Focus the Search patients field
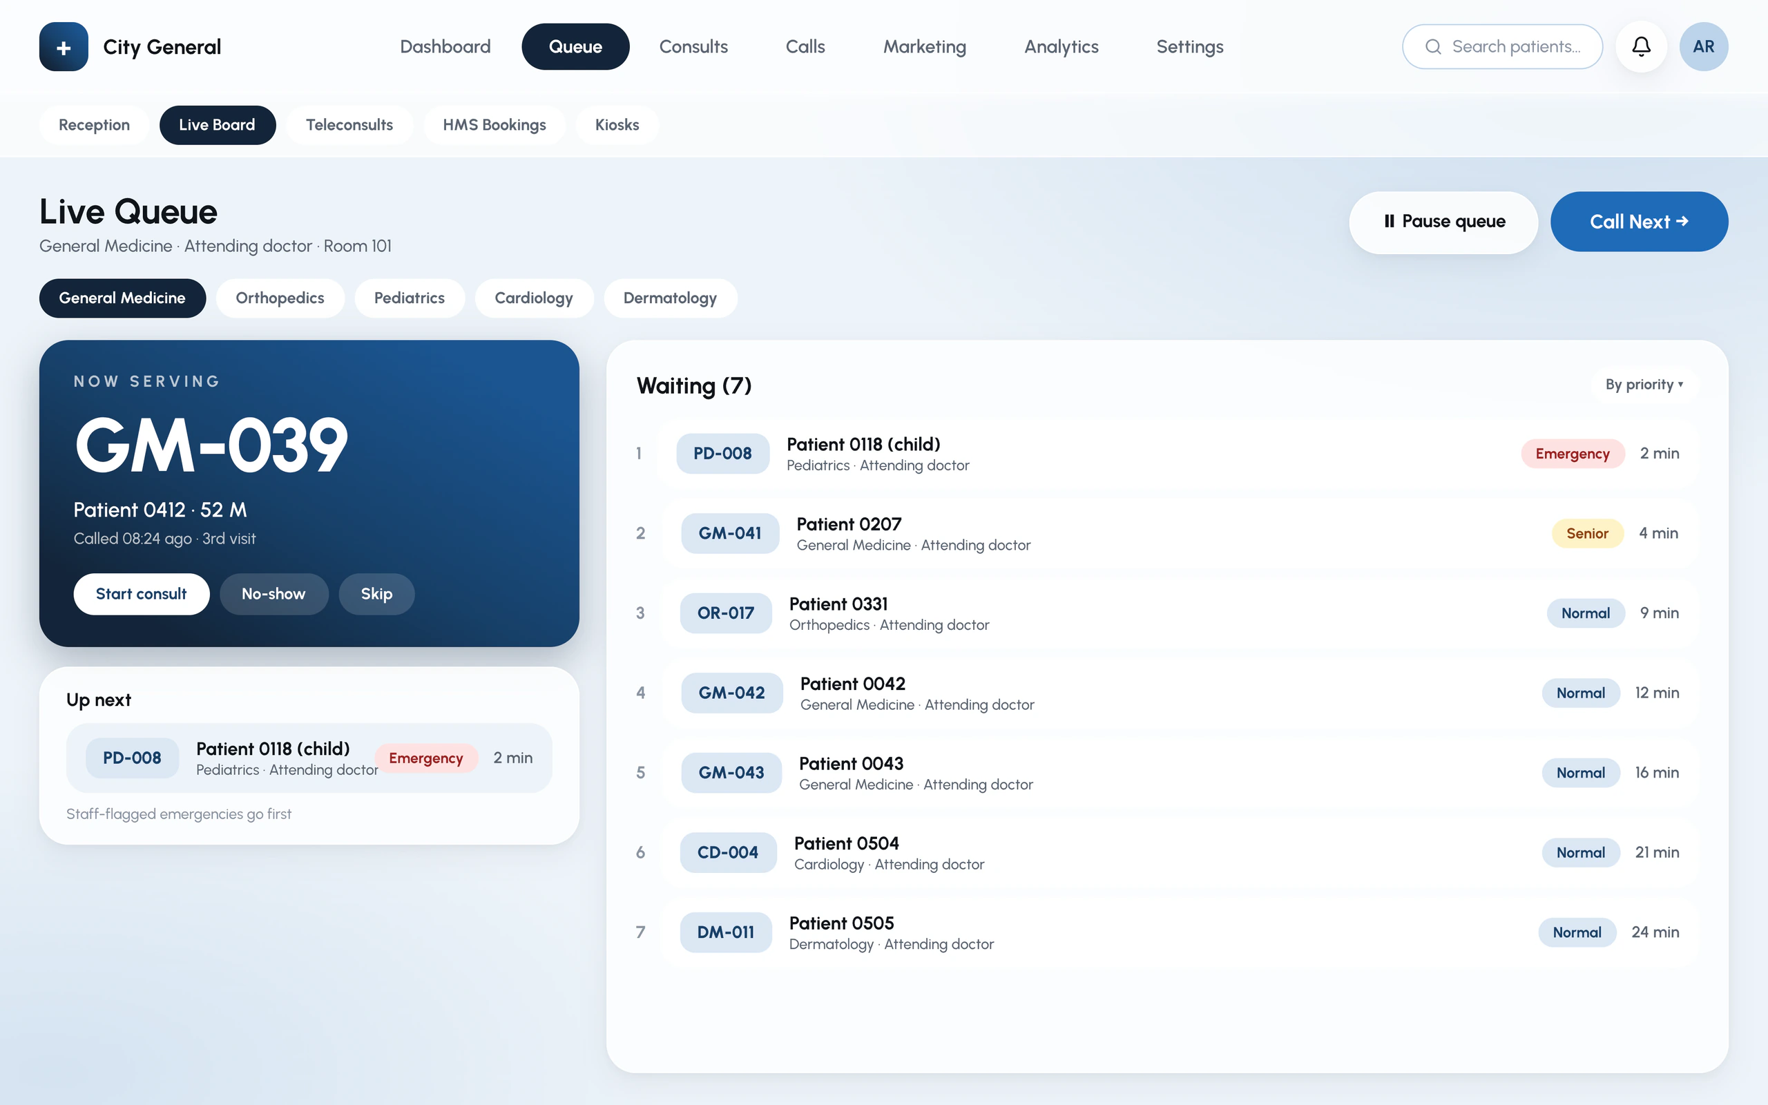Viewport: 1768px width, 1105px height. click(x=1502, y=47)
